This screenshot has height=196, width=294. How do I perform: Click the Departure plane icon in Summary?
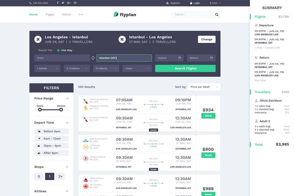(256, 25)
